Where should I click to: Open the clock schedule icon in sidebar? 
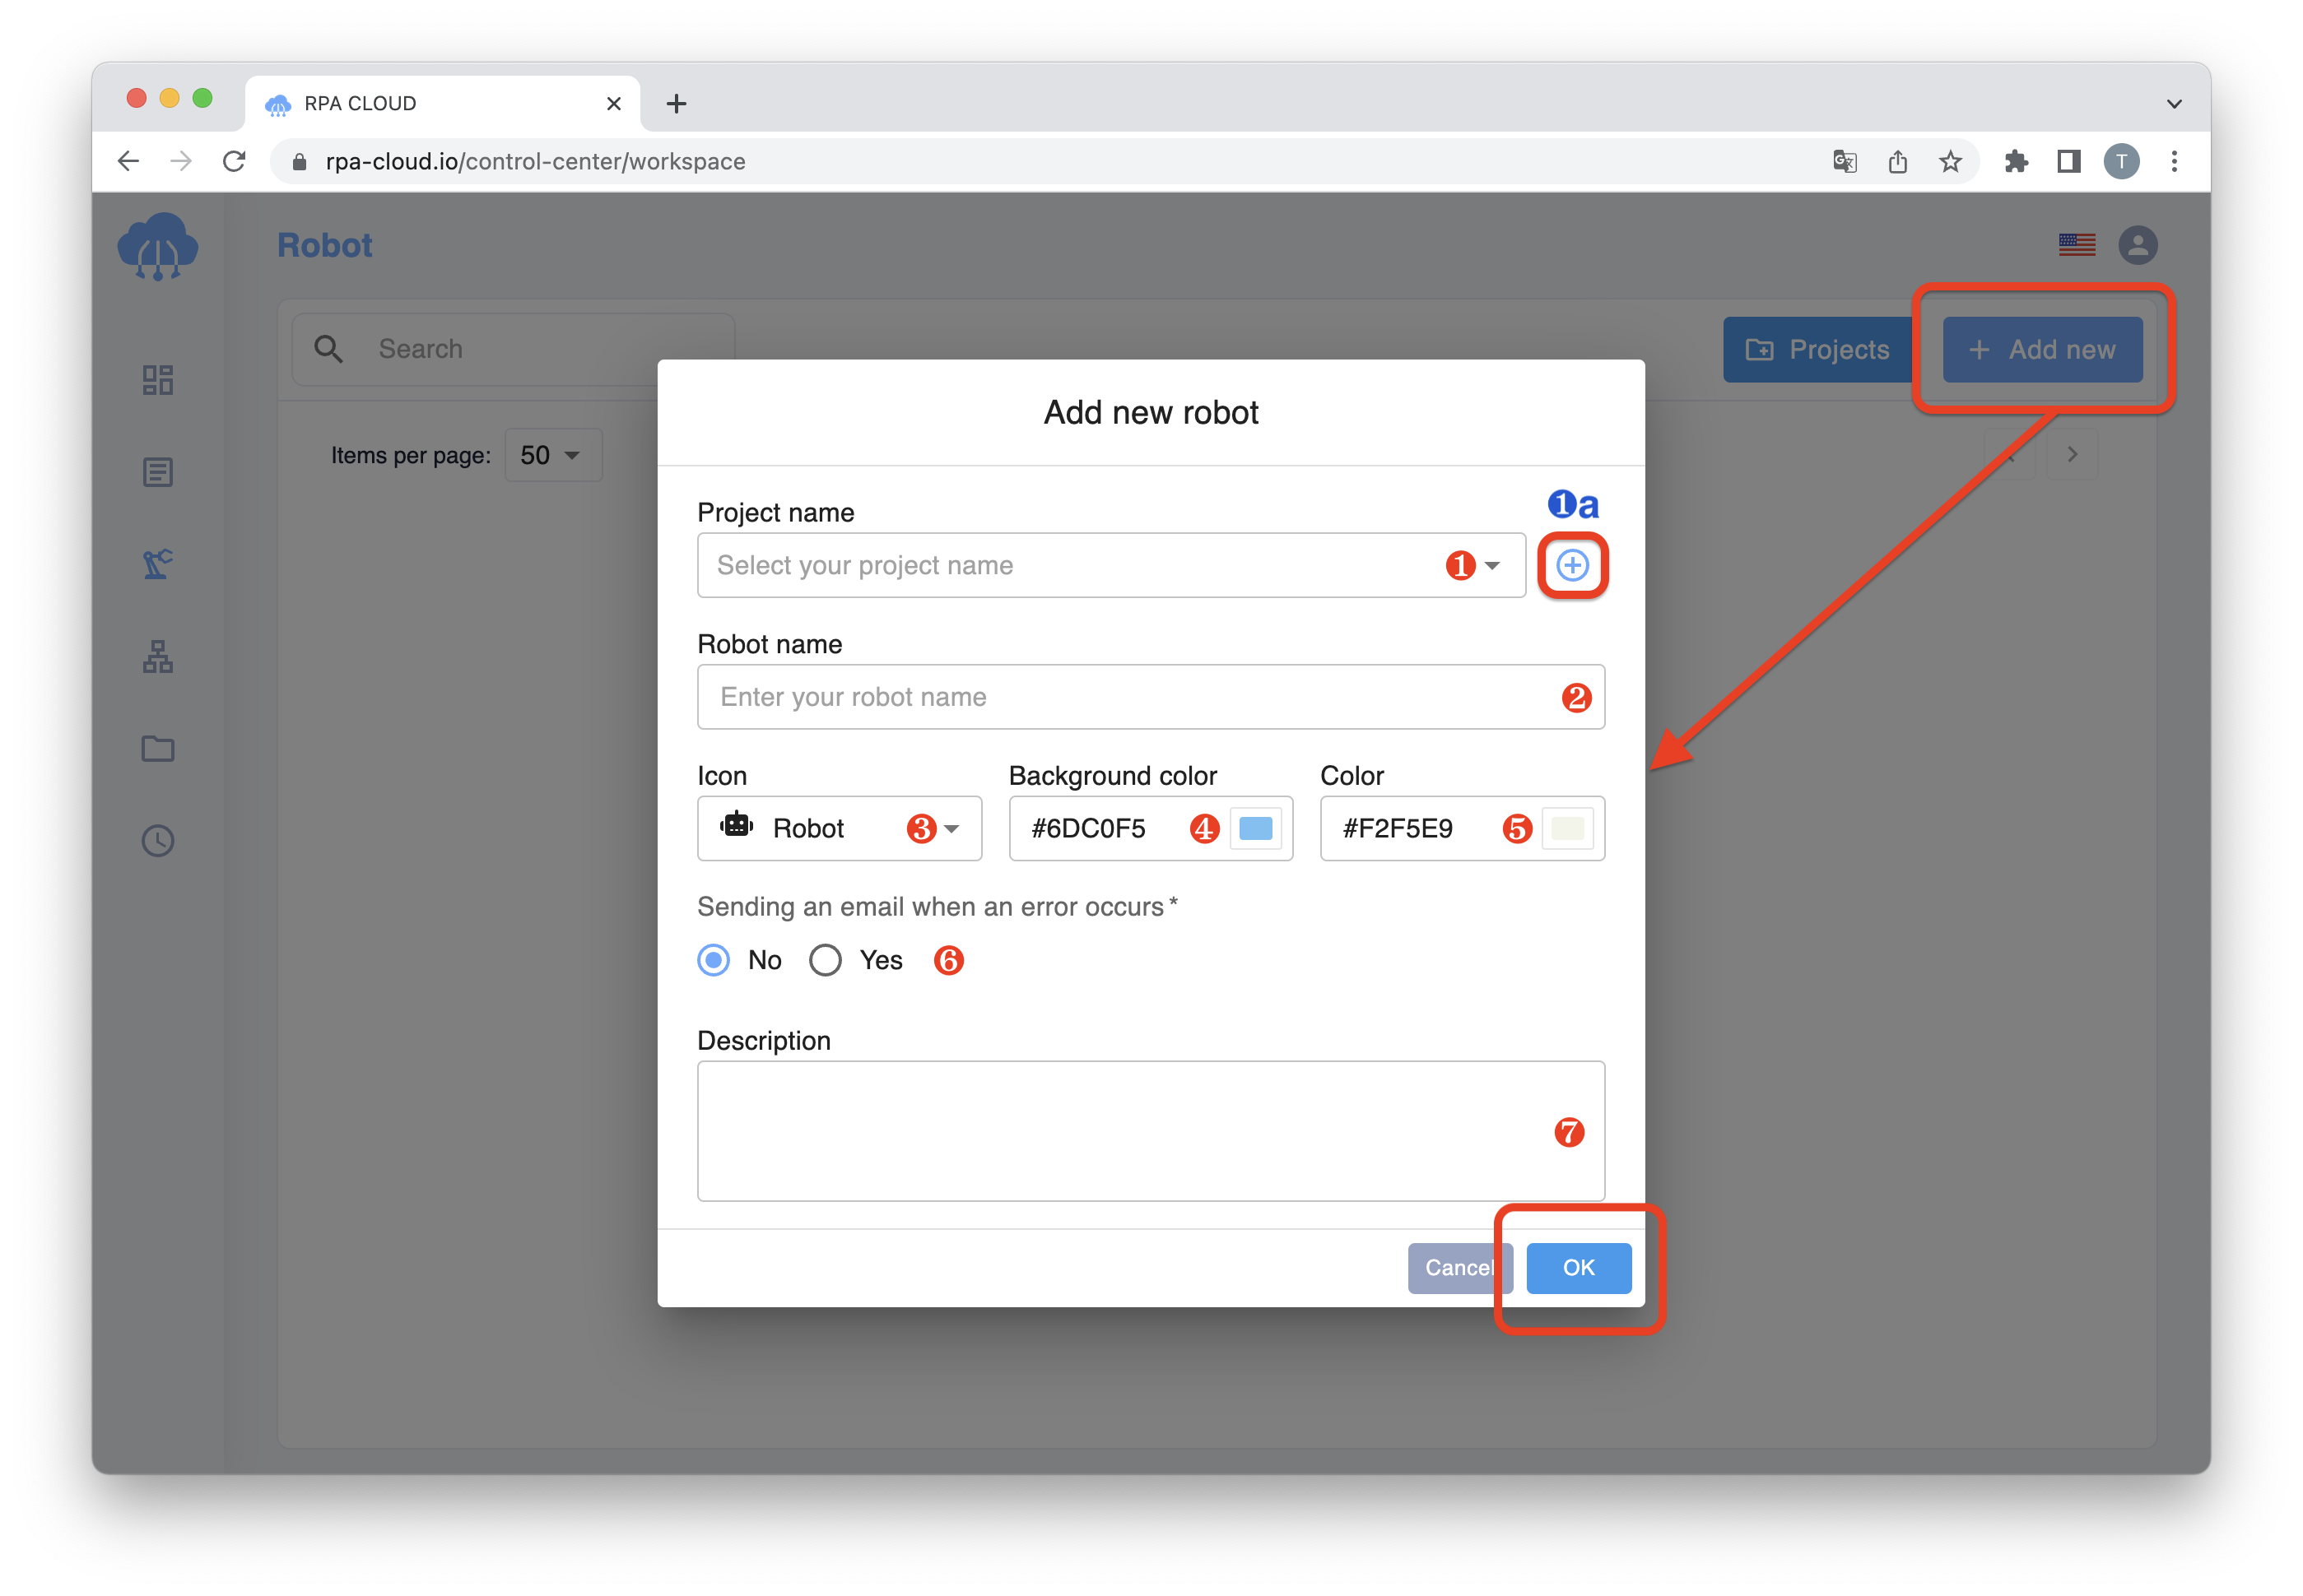click(158, 841)
